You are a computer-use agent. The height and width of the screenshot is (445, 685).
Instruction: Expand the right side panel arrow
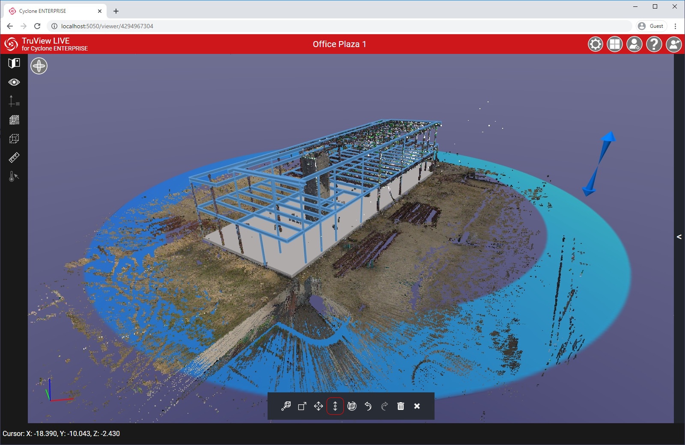pos(679,237)
